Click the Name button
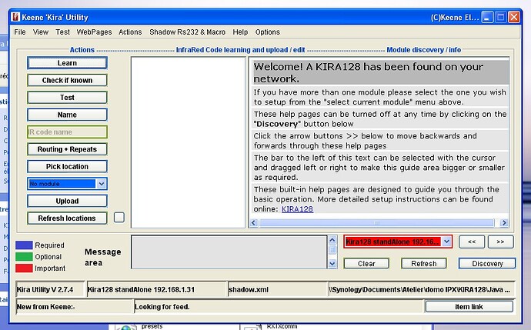 pos(67,115)
